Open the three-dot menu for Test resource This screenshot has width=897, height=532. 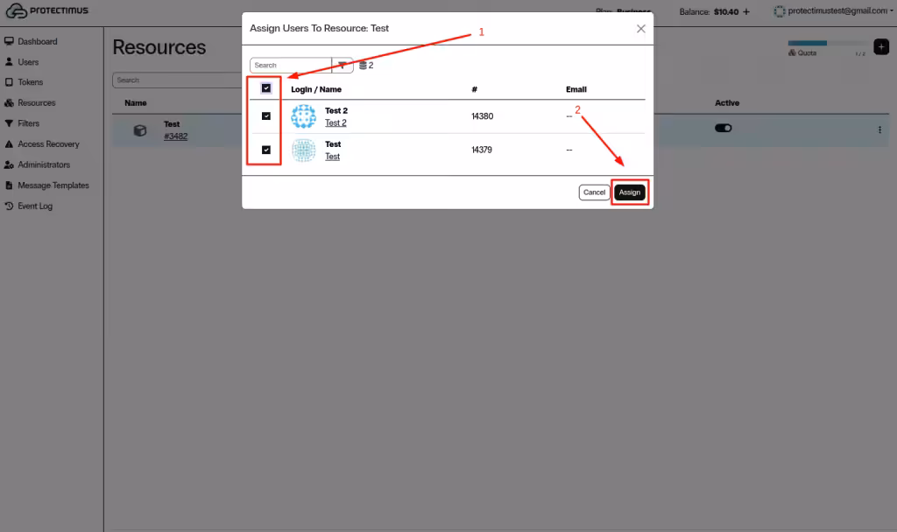[879, 129]
